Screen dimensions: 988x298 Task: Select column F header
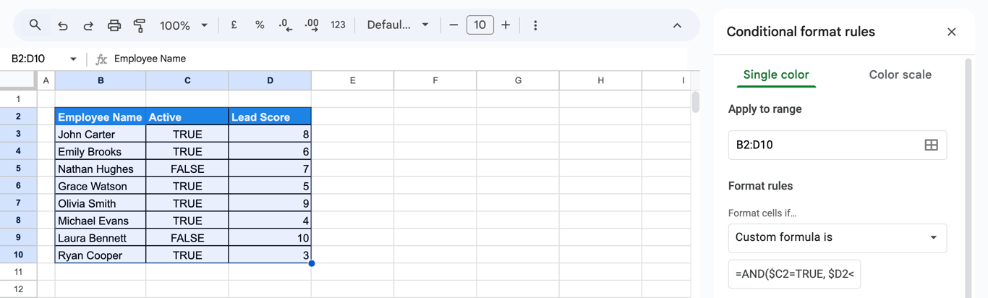pos(435,80)
